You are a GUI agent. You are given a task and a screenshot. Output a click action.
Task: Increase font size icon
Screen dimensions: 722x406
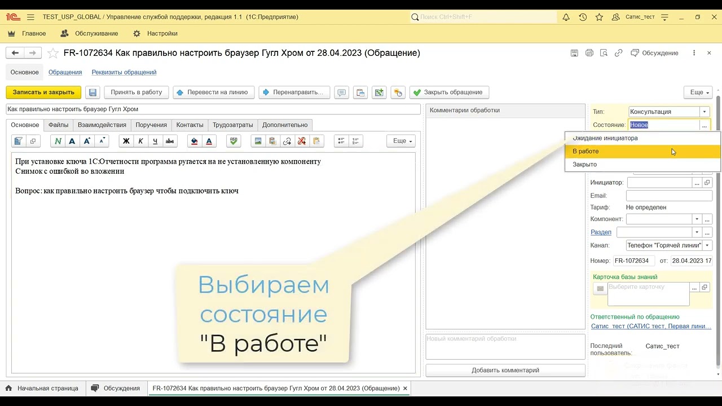coord(86,141)
